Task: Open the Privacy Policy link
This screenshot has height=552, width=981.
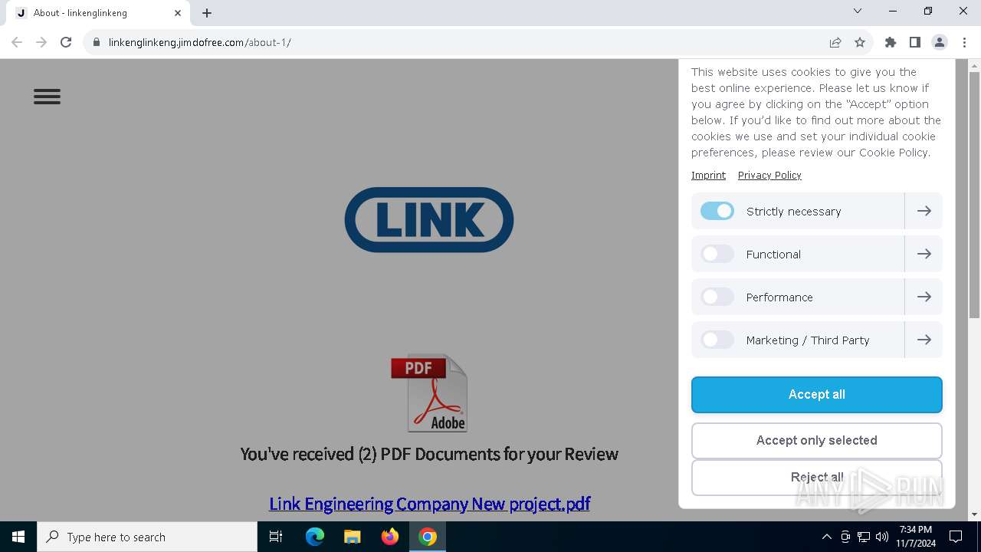Action: 769,175
